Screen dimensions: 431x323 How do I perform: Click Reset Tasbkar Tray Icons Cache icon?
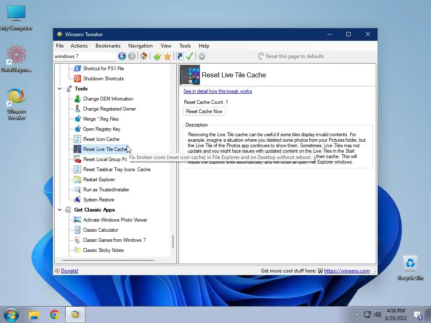pyautogui.click(x=77, y=169)
